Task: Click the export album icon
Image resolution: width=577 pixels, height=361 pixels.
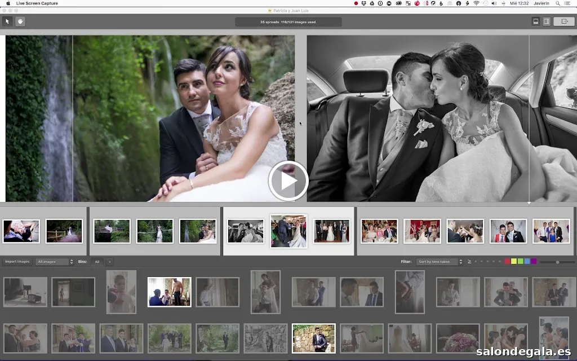Action: [563, 21]
